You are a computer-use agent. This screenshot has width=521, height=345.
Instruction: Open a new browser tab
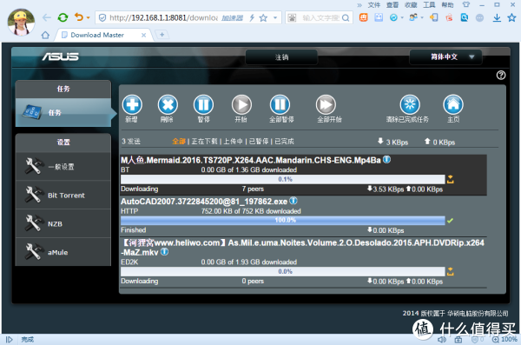point(162,34)
